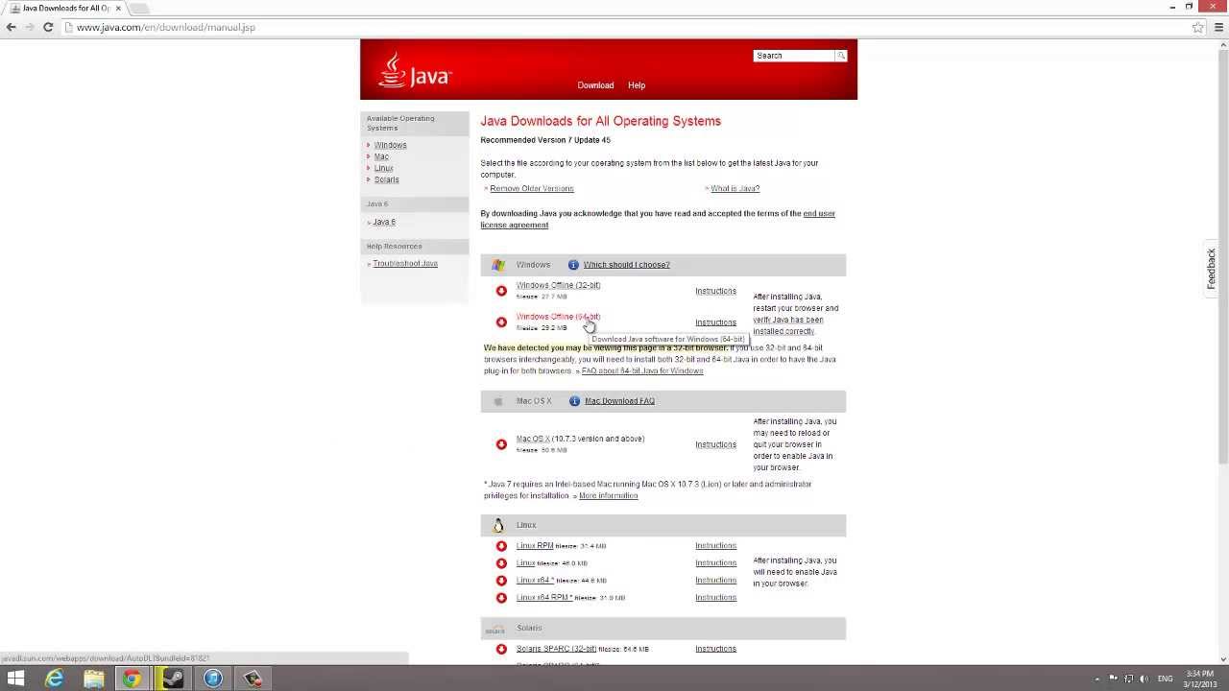
Task: Open Windows Start button on taskbar
Action: point(15,679)
